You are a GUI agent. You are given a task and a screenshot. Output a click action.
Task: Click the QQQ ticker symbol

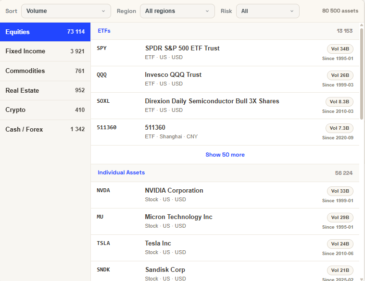point(102,74)
